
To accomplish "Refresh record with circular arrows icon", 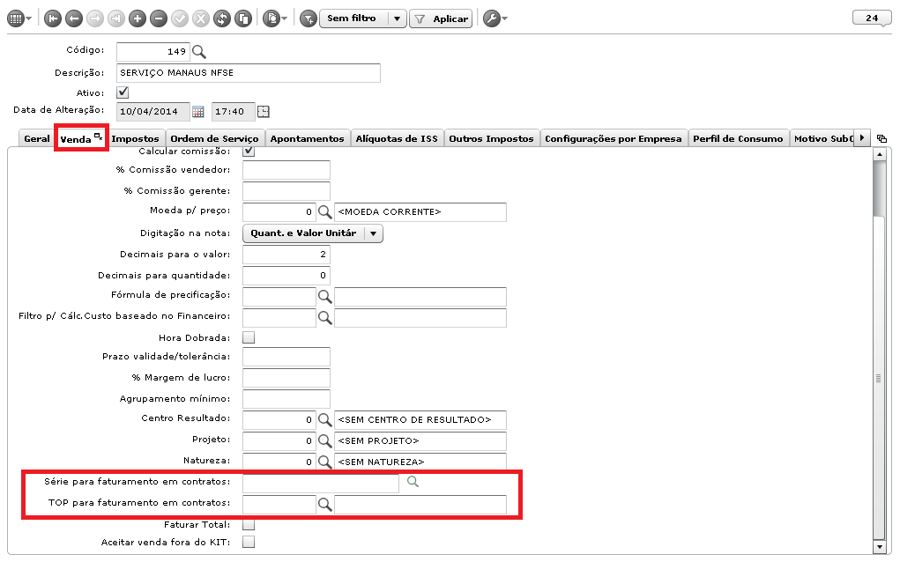I will pos(222,18).
